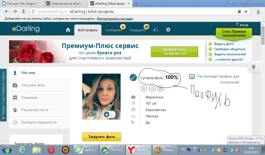Image resolution: width=265 pixels, height=155 pixels.
Task: Click Маркетолог profession text
Action: [155, 97]
